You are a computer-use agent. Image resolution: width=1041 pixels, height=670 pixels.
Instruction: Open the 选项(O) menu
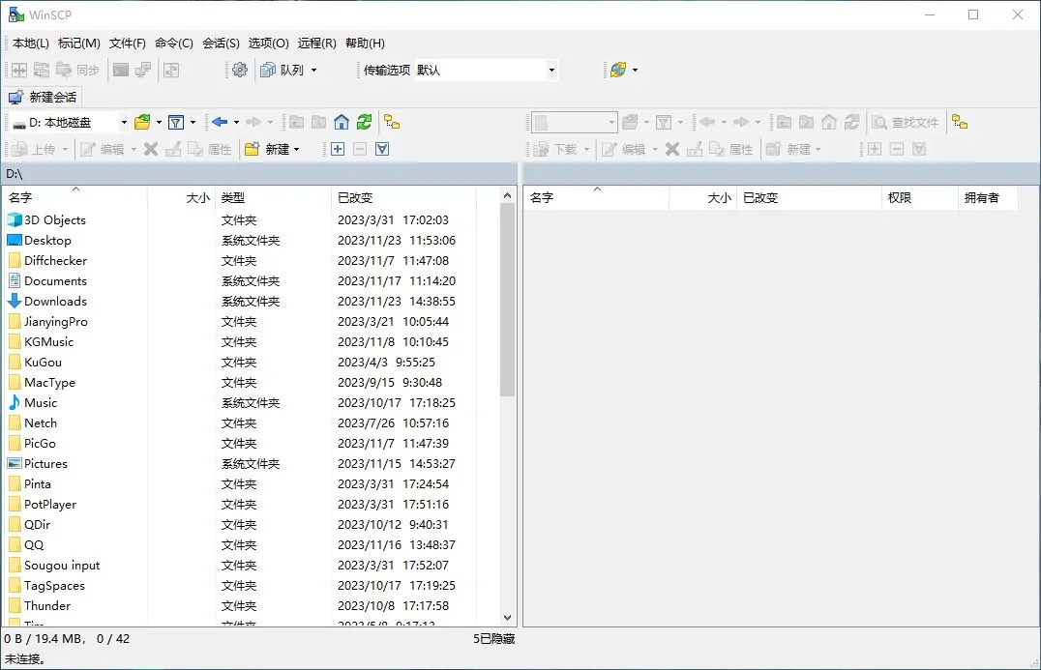tap(268, 44)
